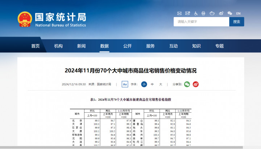Select medium font size 中
This screenshot has width=261, height=149.
pos(152,84)
